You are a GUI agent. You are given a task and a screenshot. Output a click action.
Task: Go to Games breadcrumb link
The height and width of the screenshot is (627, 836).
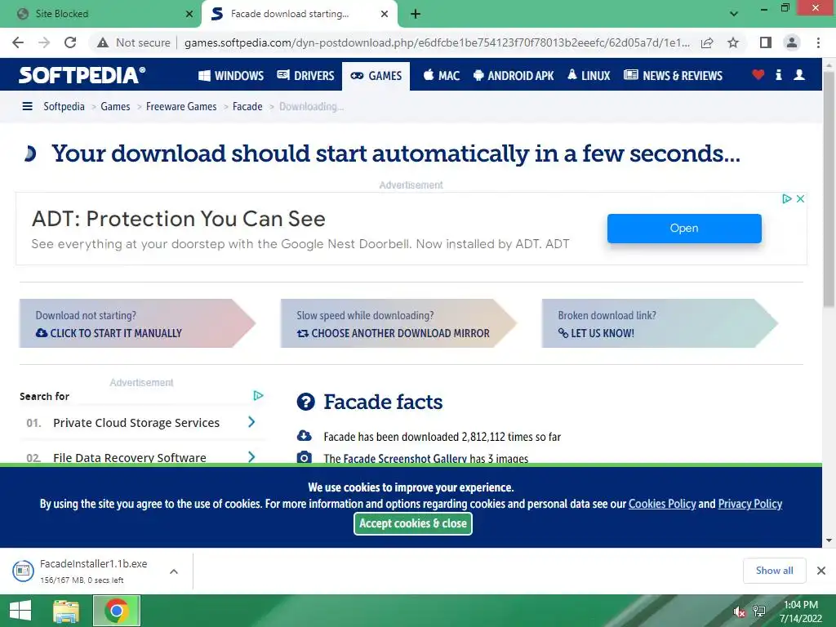115,107
